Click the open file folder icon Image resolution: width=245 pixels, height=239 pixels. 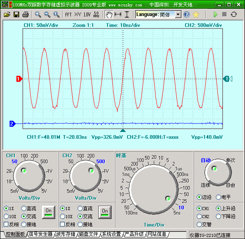(x=7, y=14)
